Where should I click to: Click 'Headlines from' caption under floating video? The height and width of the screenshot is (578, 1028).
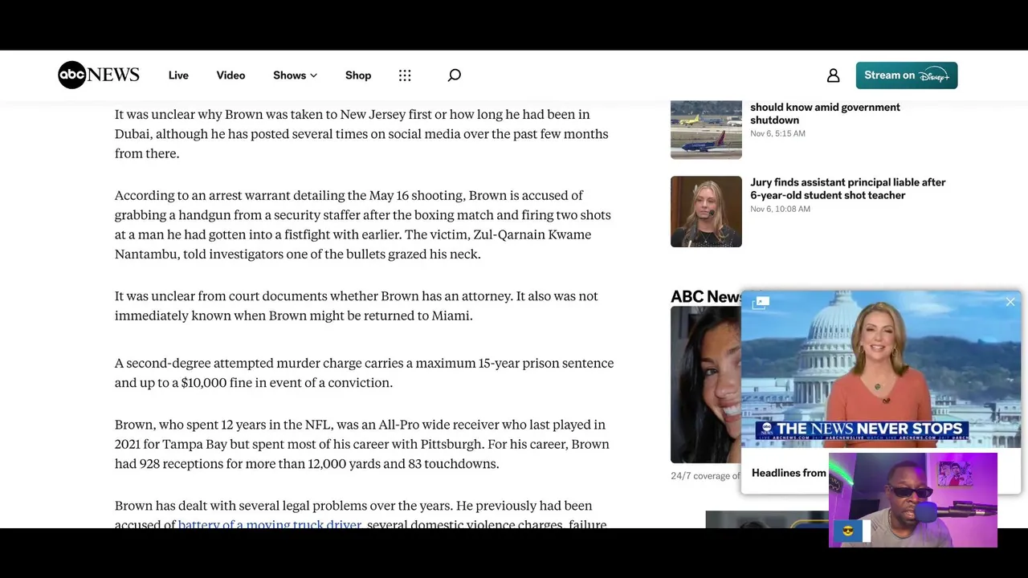[789, 473]
